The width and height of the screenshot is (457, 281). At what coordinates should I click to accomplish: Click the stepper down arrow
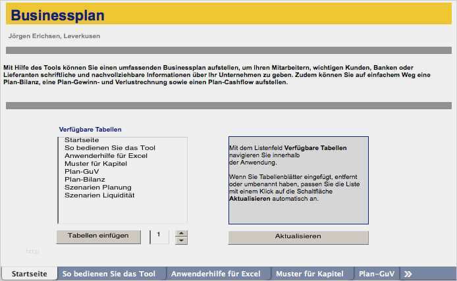click(182, 241)
